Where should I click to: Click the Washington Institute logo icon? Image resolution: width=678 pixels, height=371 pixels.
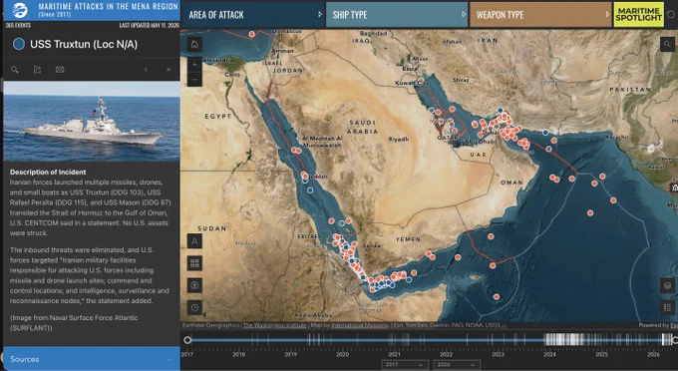click(x=19, y=10)
